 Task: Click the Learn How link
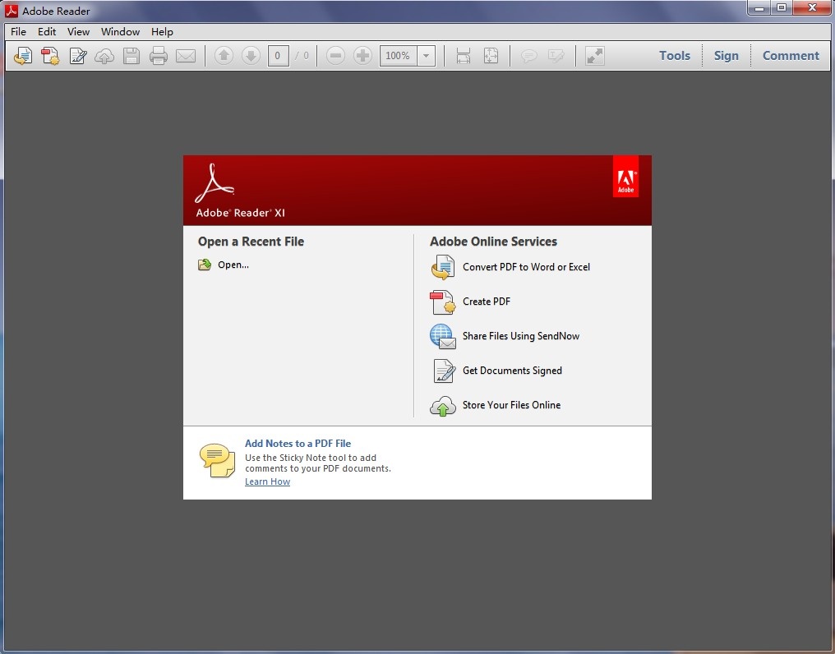coord(267,481)
